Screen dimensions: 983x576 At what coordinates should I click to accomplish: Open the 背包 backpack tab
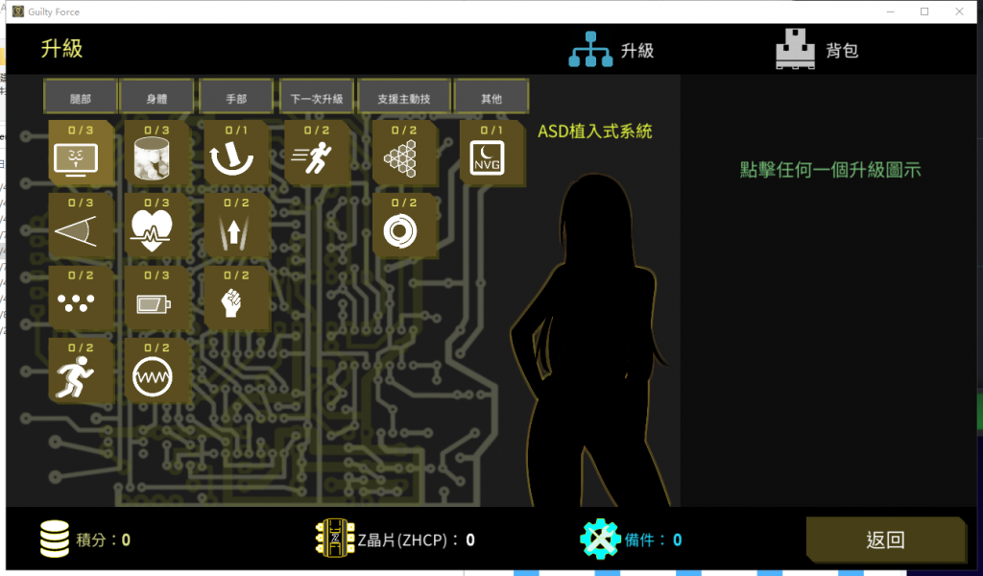(x=817, y=50)
